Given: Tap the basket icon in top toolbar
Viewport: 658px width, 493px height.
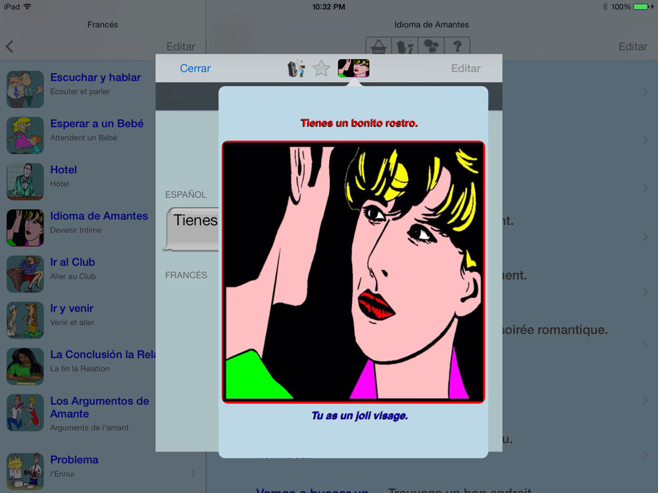Looking at the screenshot, I should [378, 46].
